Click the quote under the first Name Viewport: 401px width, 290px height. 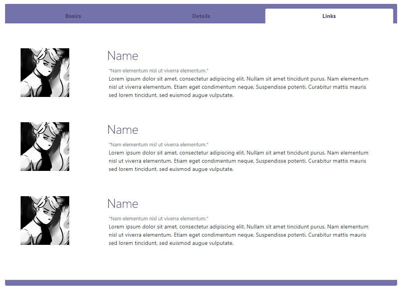point(159,70)
